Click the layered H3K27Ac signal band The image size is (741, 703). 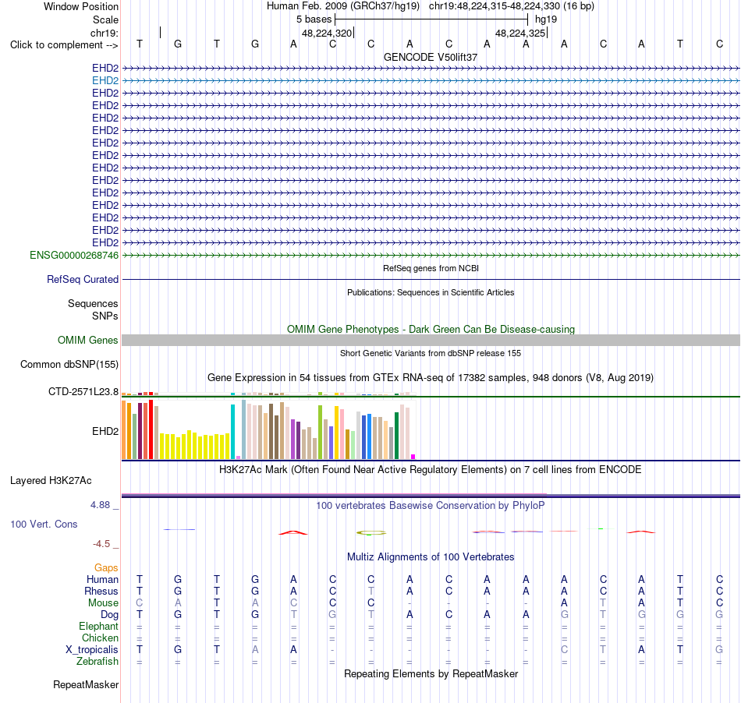[x=431, y=496]
